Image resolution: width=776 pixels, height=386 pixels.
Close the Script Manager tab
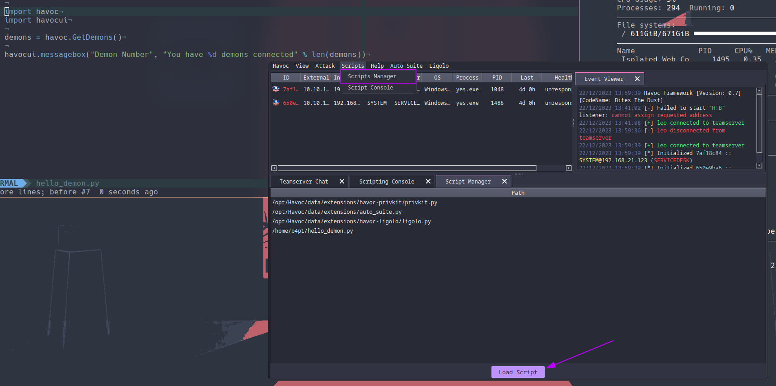point(505,181)
